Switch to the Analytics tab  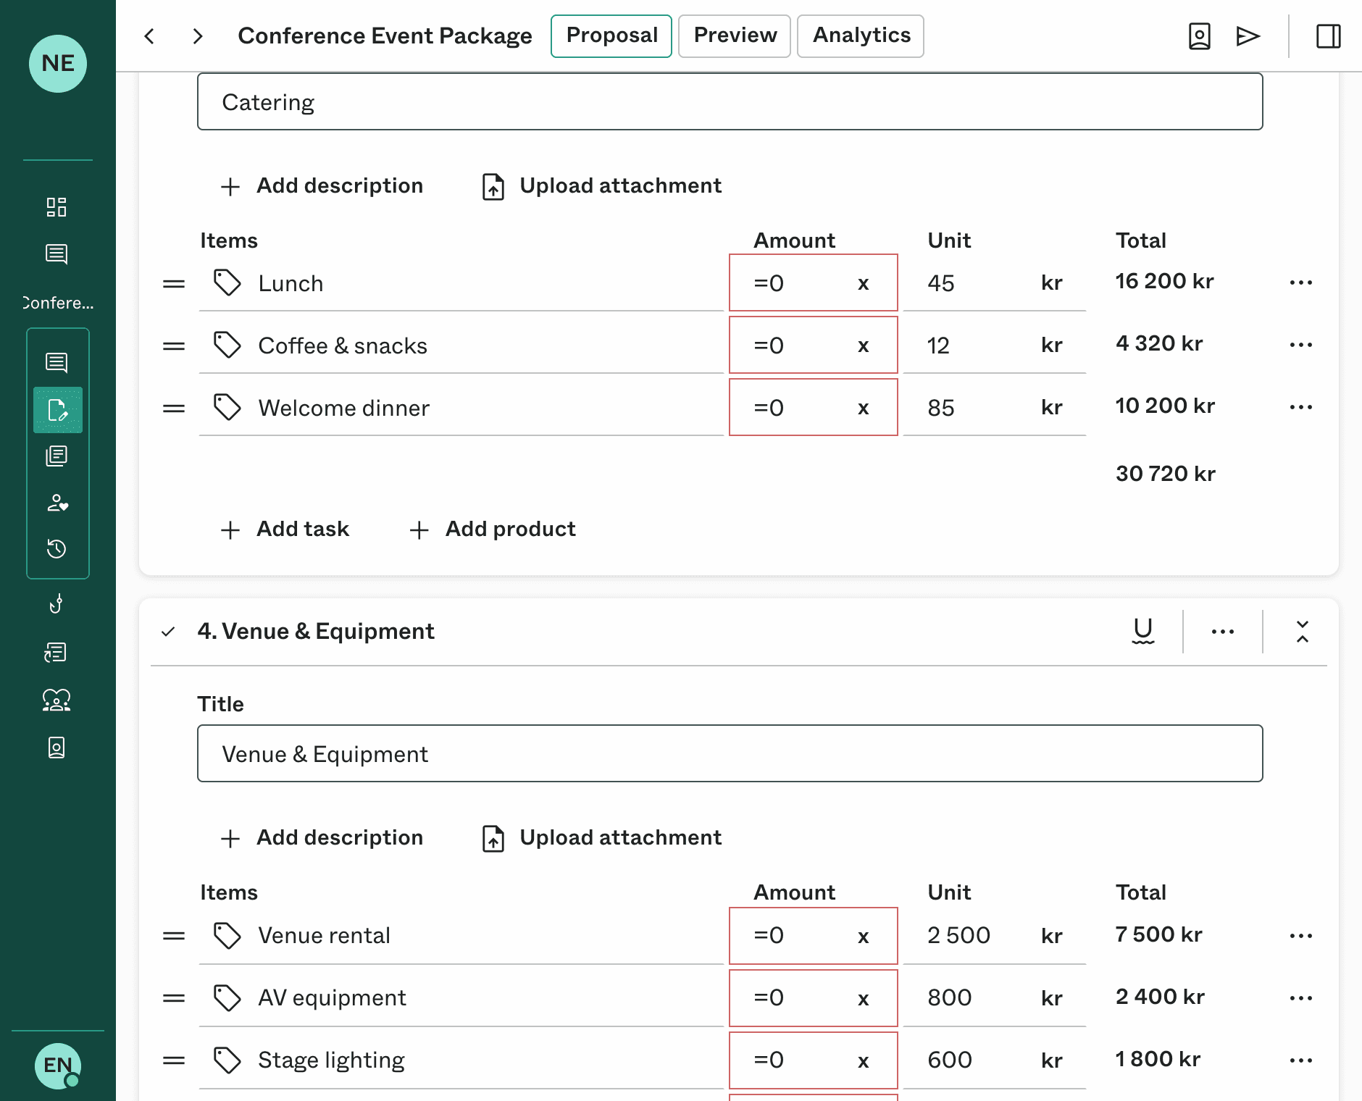pyautogui.click(x=860, y=35)
